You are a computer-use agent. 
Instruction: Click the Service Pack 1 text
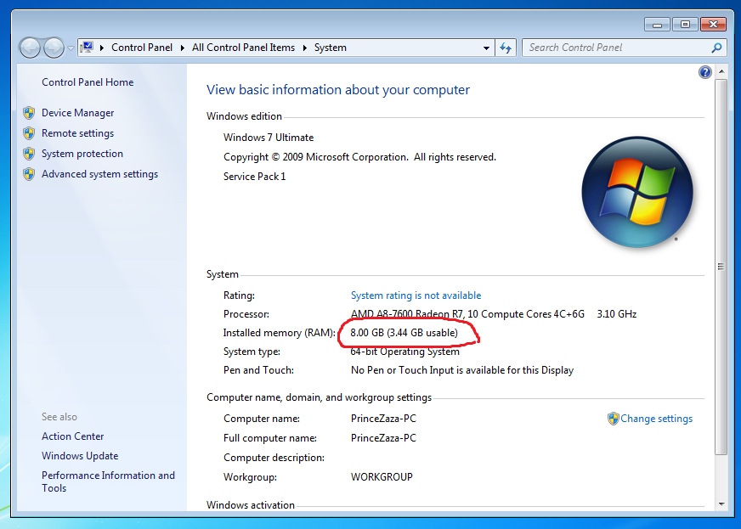coord(254,177)
